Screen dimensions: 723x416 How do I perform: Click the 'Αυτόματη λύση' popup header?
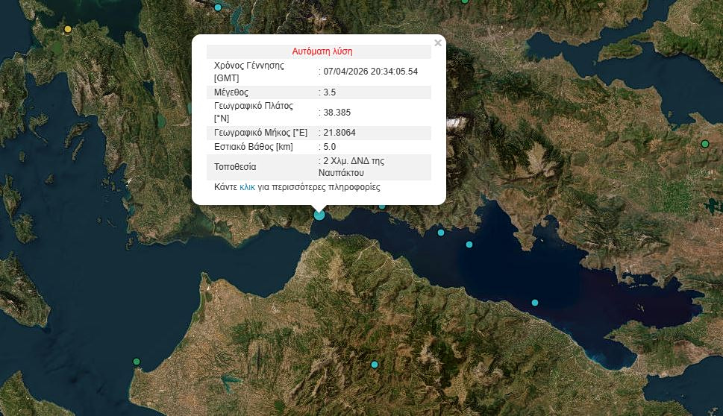pyautogui.click(x=322, y=51)
